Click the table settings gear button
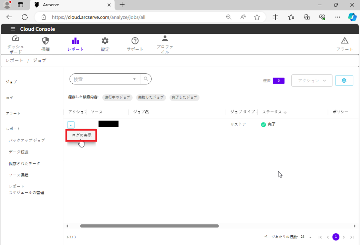The width and height of the screenshot is (360, 245). [x=344, y=80]
